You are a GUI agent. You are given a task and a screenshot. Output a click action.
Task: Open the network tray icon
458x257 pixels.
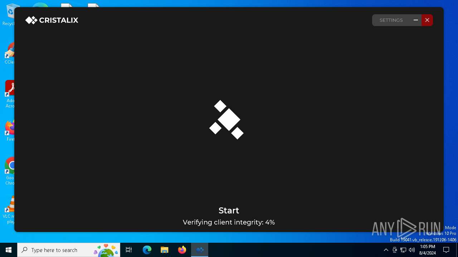[403, 250]
